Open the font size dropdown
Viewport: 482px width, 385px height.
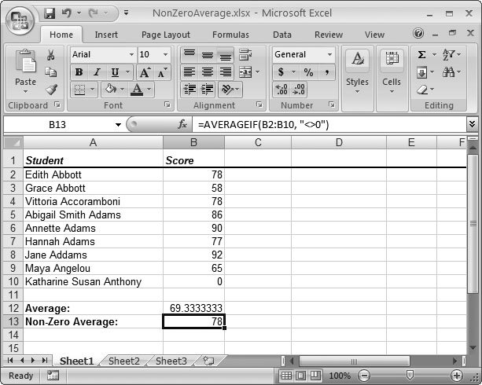[165, 55]
